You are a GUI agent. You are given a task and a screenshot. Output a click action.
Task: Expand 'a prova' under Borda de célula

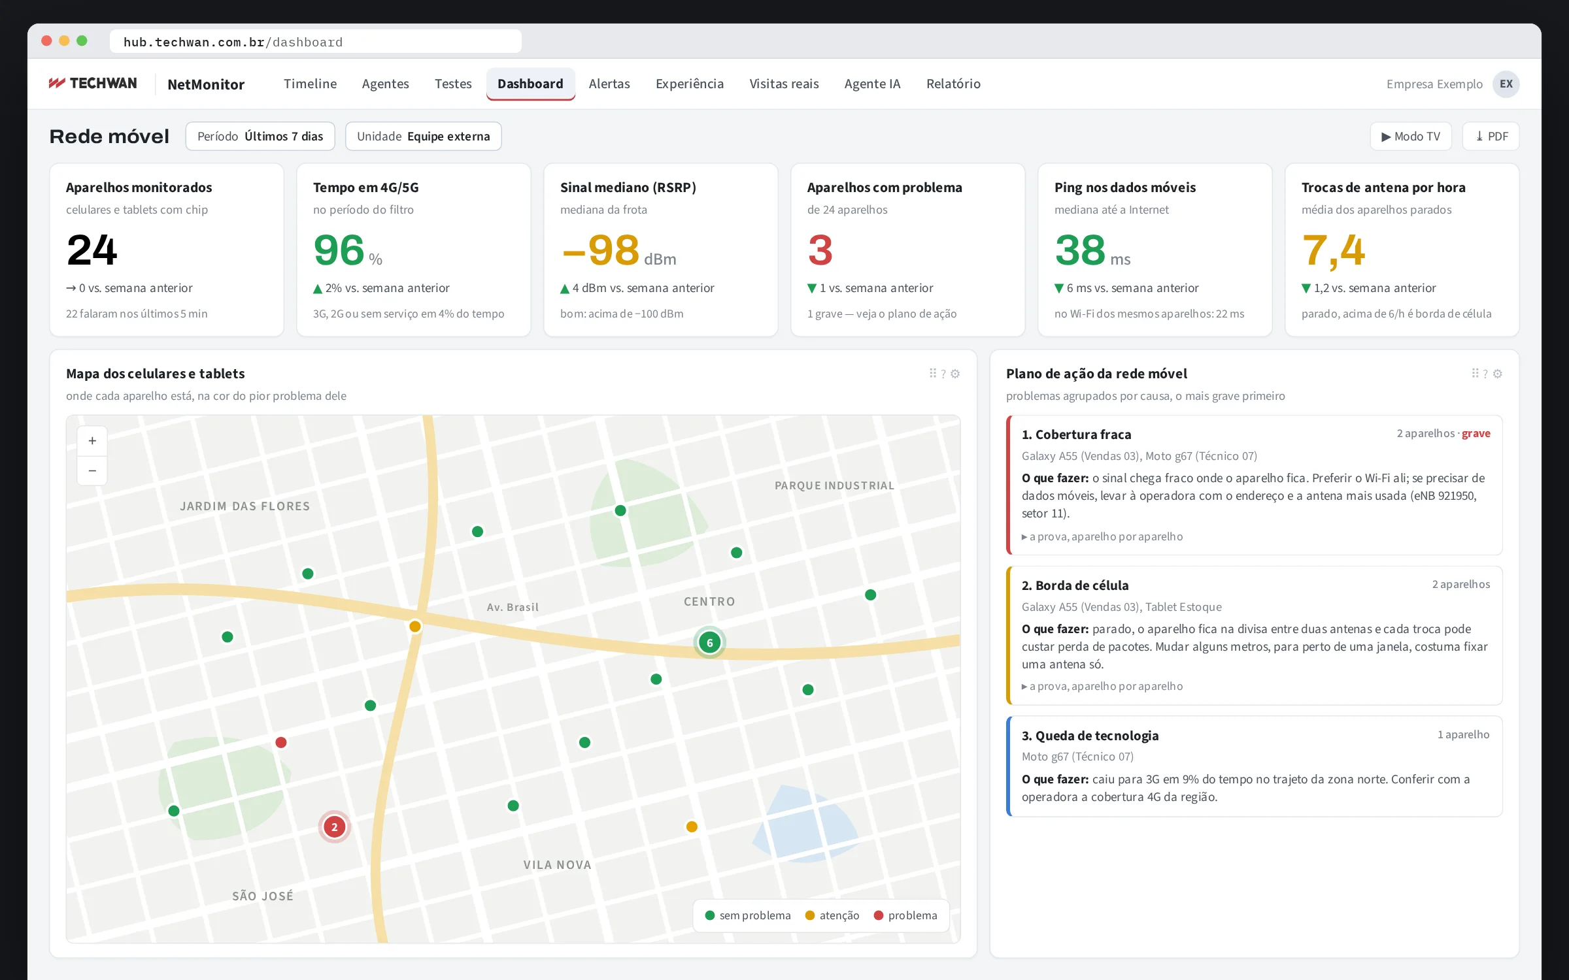pyautogui.click(x=1102, y=686)
